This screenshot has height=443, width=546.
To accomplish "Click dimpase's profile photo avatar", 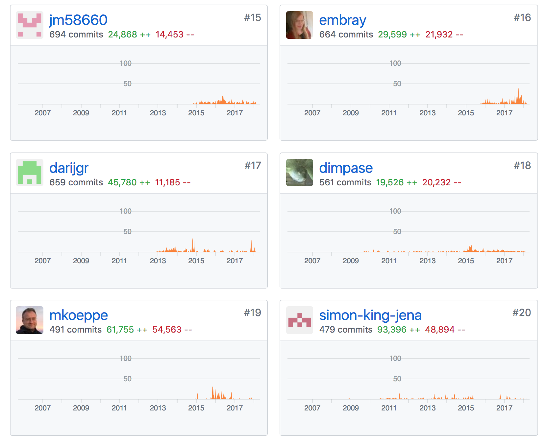I will (x=299, y=173).
